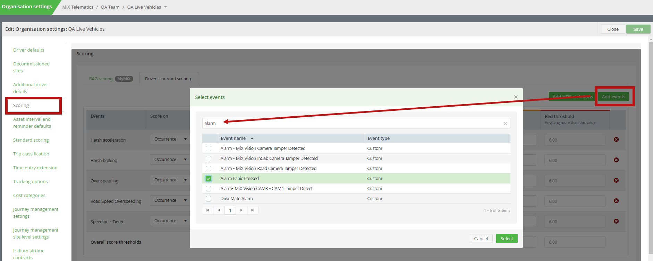Clear the alarm search text
The width and height of the screenshot is (653, 261).
pyautogui.click(x=505, y=124)
